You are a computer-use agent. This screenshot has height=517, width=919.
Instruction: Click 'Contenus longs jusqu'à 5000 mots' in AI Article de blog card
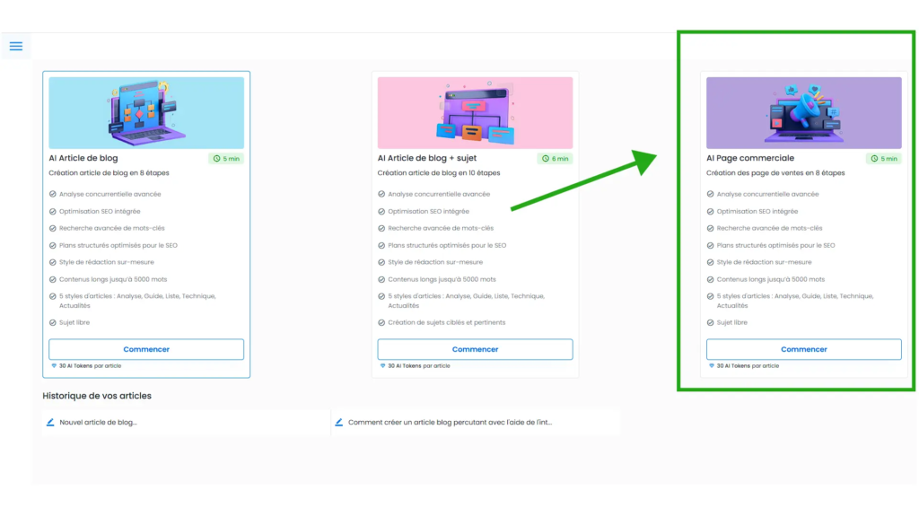113,280
